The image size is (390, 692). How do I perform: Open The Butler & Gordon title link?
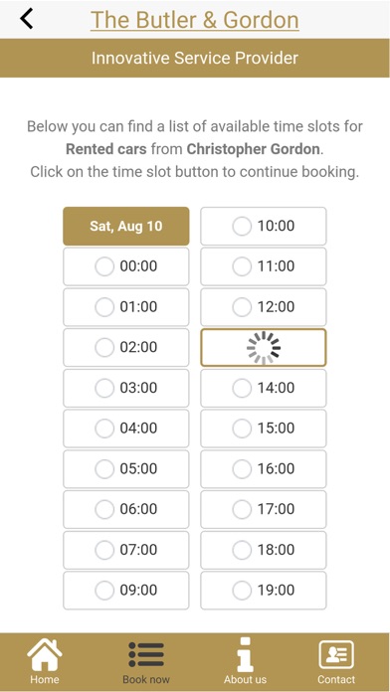coord(195,20)
